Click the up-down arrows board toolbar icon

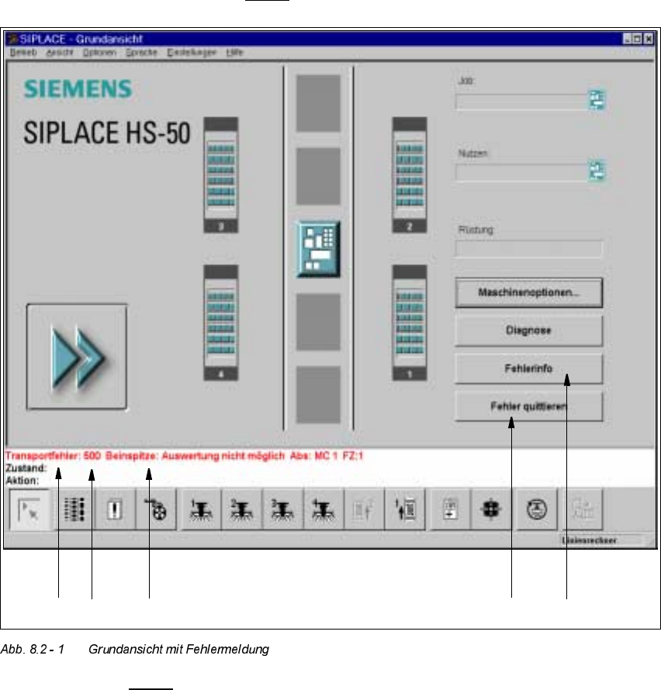coord(405,509)
